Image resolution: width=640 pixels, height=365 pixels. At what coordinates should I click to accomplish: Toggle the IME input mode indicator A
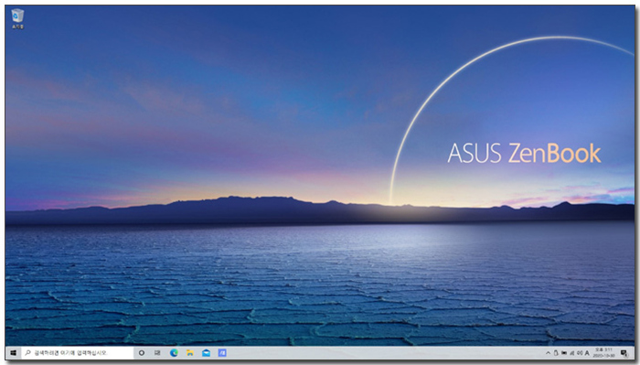pyautogui.click(x=587, y=353)
